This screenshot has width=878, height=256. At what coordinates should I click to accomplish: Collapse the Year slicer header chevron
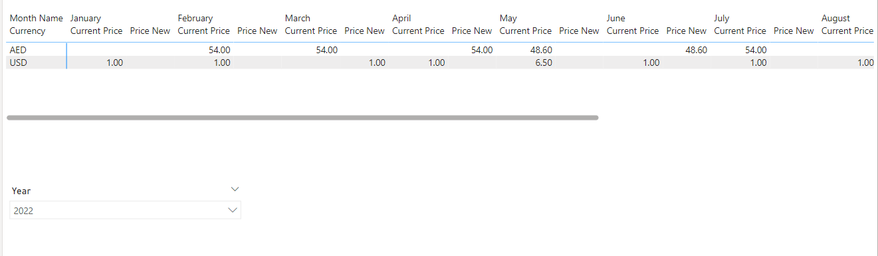coord(234,190)
